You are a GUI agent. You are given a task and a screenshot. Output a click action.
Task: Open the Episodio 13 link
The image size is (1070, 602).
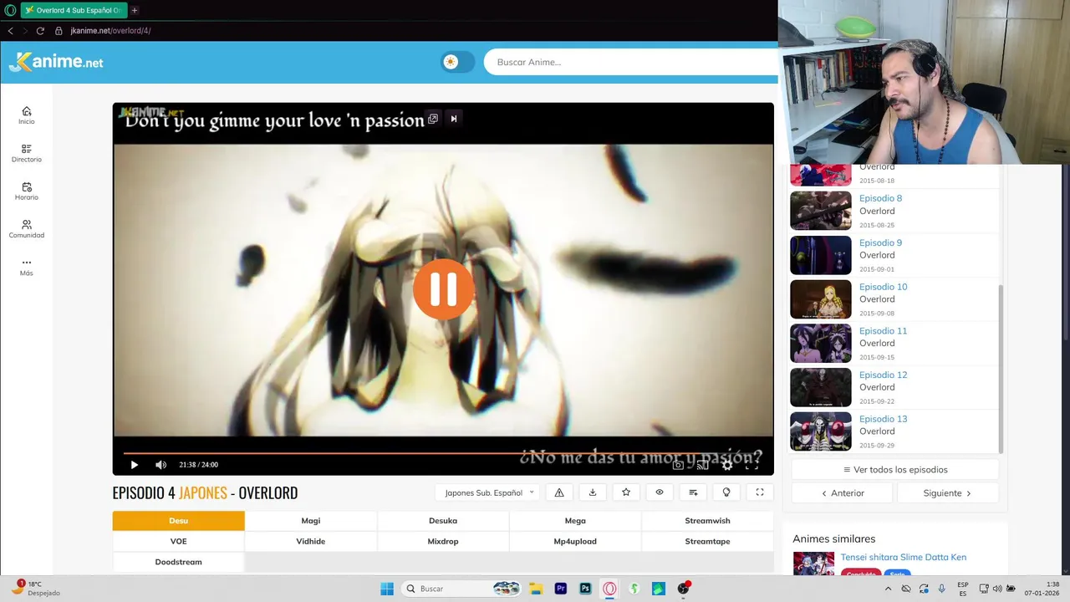tap(883, 419)
